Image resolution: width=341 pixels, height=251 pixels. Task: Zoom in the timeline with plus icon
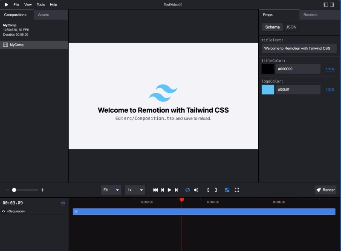pos(43,190)
